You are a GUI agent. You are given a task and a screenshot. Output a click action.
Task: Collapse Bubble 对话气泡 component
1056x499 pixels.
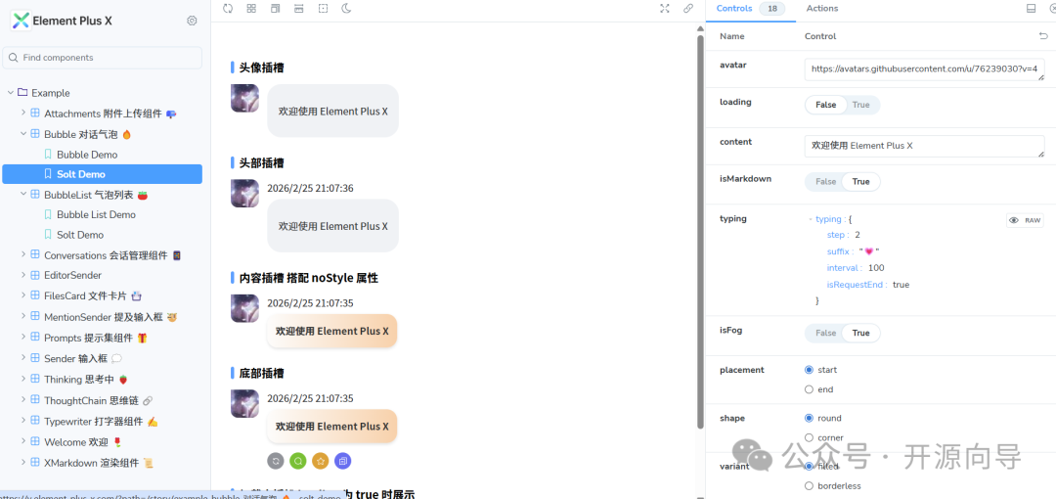tap(22, 133)
